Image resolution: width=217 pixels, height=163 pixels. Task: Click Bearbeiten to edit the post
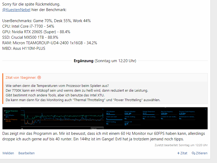point(26,153)
